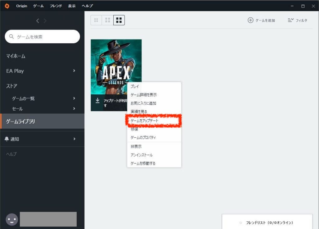
Task: Open the 表示 menu
Action: pyautogui.click(x=72, y=6)
